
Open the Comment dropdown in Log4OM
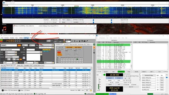pyautogui.click(x=33, y=52)
